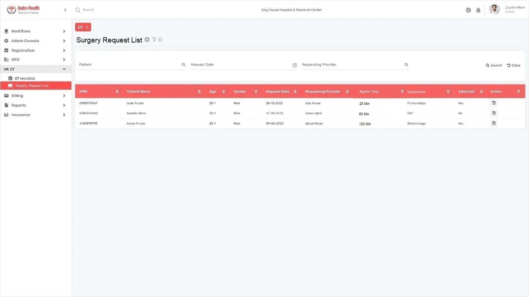Viewport: 529px width, 297px height.
Task: Open action icon for Naadim Omar row
Action: click(x=493, y=113)
